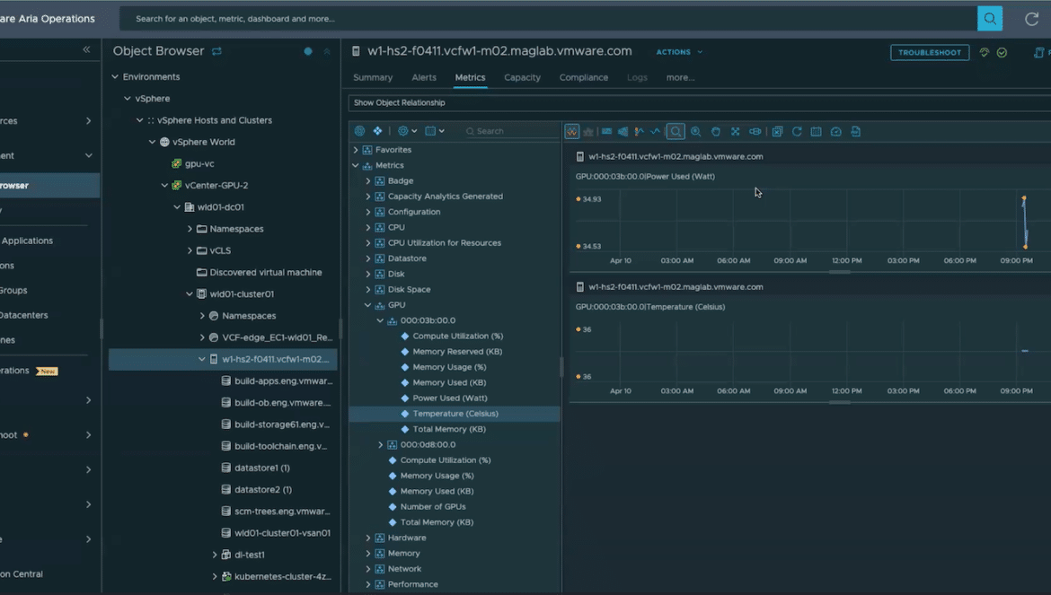Open the date controls calendar icon
The width and height of the screenshot is (1051, 595).
click(x=816, y=132)
